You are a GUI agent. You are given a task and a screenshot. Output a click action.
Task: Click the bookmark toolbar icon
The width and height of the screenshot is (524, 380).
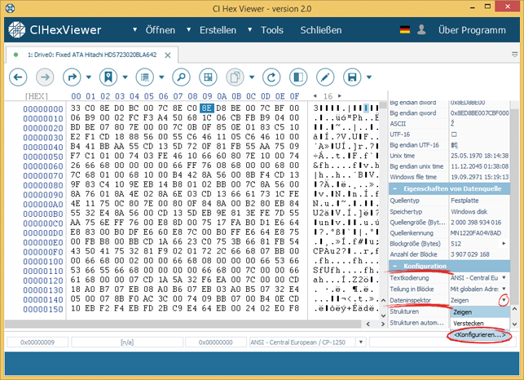pyautogui.click(x=108, y=77)
